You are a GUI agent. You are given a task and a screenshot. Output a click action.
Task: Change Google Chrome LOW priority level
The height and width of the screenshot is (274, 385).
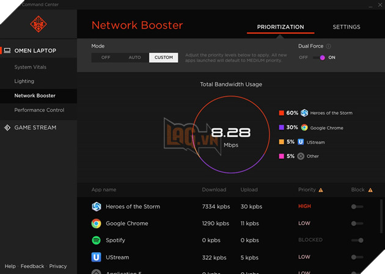point(304,223)
